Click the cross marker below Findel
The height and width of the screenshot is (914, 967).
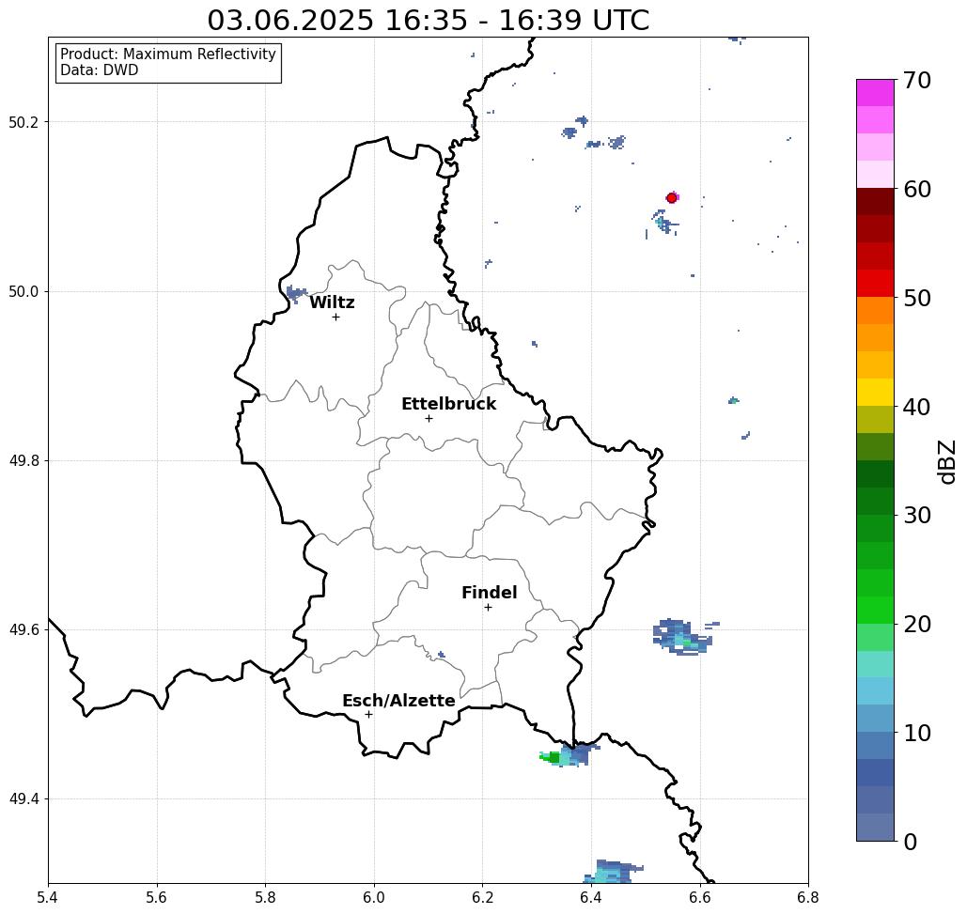[488, 607]
